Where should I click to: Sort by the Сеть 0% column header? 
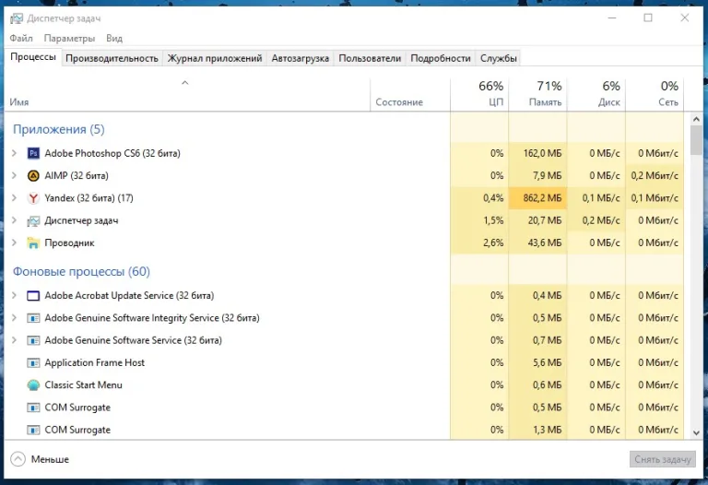click(x=655, y=95)
